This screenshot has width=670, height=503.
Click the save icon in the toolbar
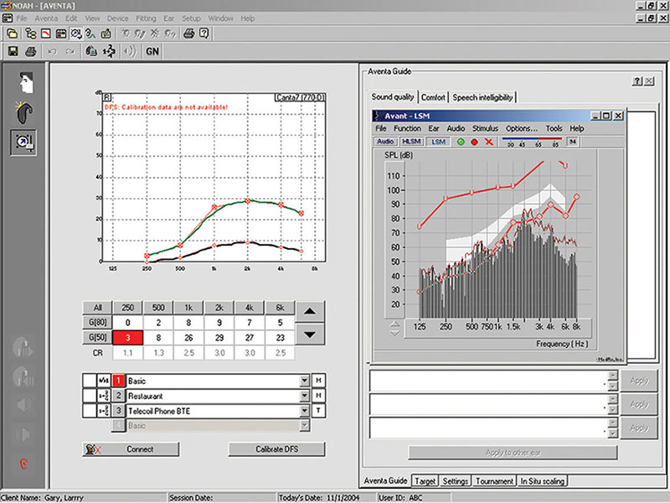coord(14,51)
